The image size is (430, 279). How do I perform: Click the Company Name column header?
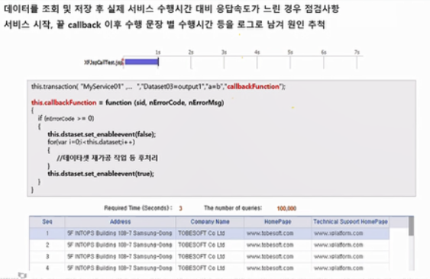pos(210,222)
